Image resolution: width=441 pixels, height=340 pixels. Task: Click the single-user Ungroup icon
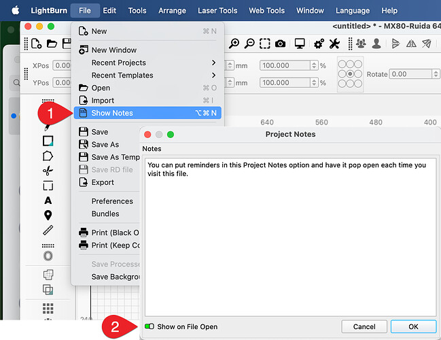(x=376, y=44)
